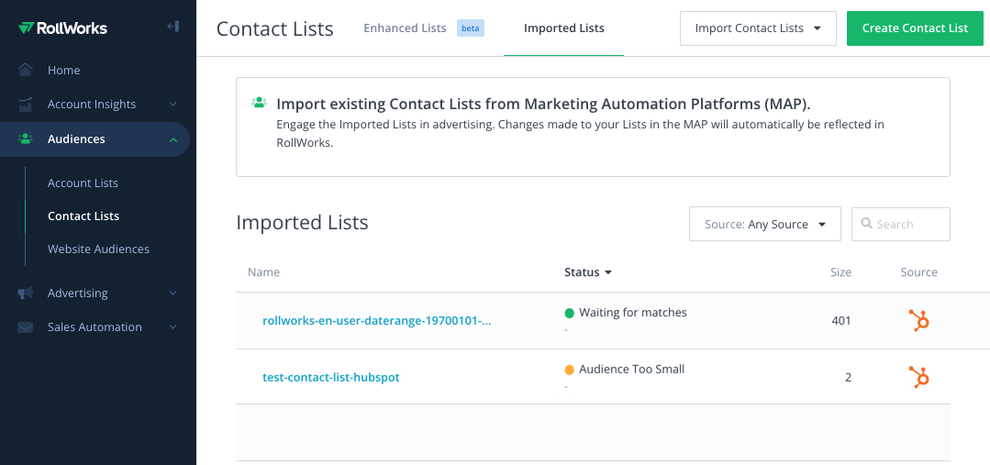
Task: Open Sales Automation in the sidebar
Action: [x=95, y=327]
